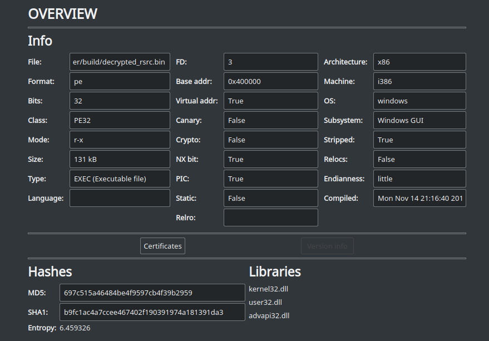Click advapi32.dll in Libraries list
This screenshot has width=489, height=341.
[269, 315]
